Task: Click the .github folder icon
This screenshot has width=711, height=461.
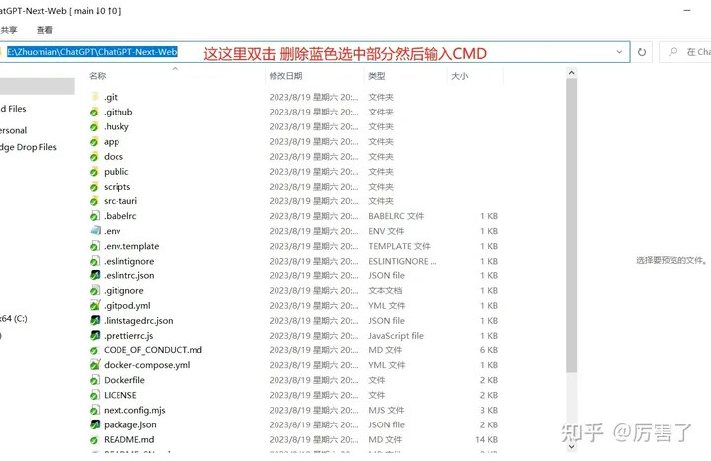Action: click(x=95, y=112)
